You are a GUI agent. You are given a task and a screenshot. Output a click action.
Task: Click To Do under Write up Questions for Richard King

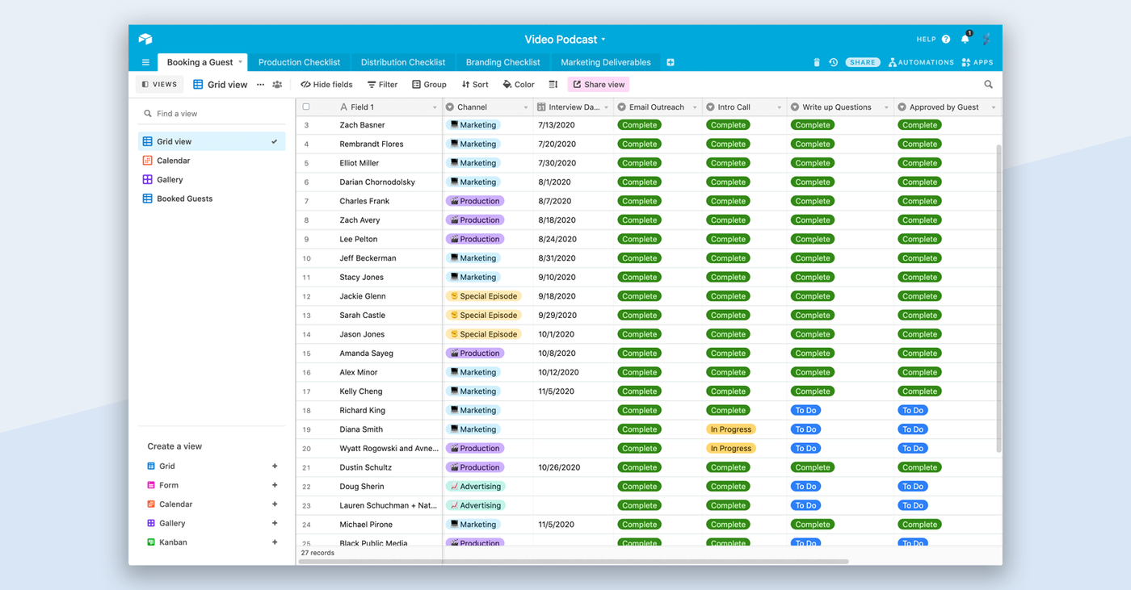click(805, 410)
